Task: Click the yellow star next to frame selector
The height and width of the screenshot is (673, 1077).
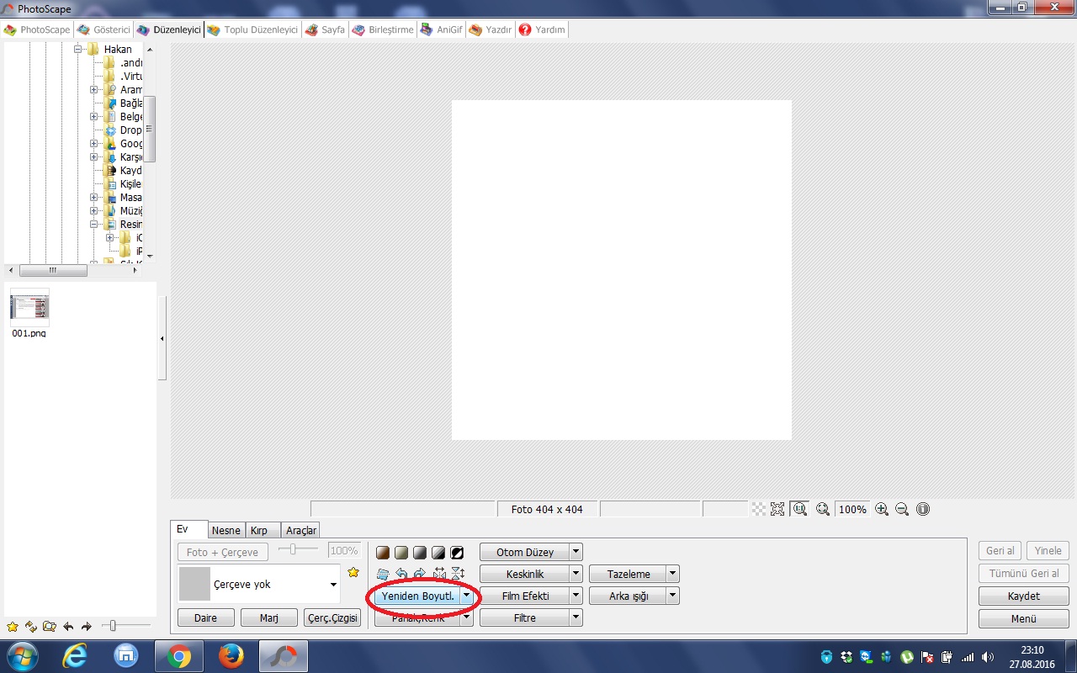Action: point(353,572)
